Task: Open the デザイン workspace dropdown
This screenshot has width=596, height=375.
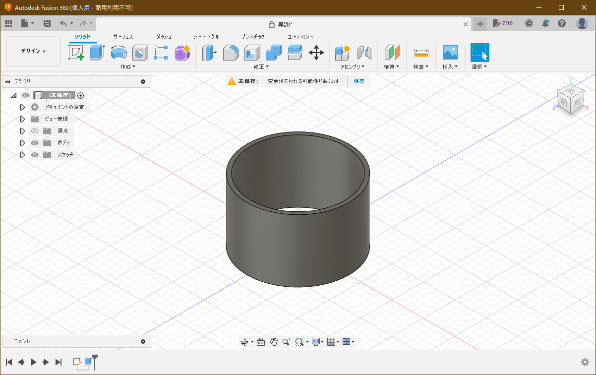Action: pyautogui.click(x=33, y=51)
